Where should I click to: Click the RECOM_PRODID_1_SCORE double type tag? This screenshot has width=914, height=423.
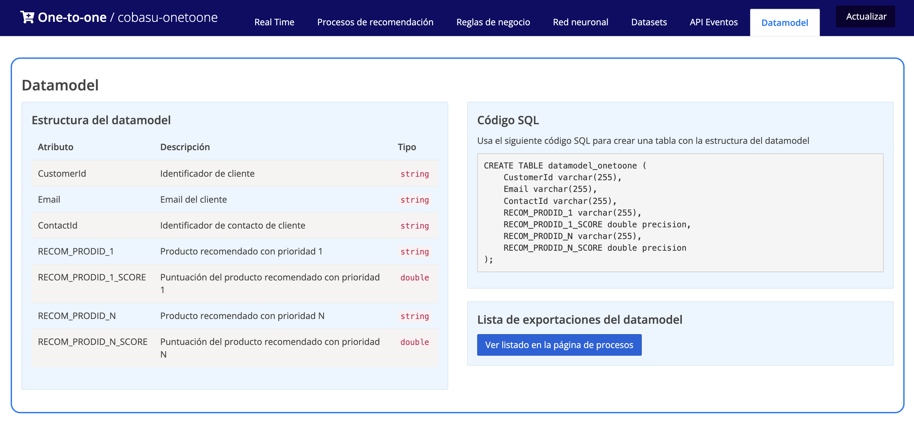point(414,277)
